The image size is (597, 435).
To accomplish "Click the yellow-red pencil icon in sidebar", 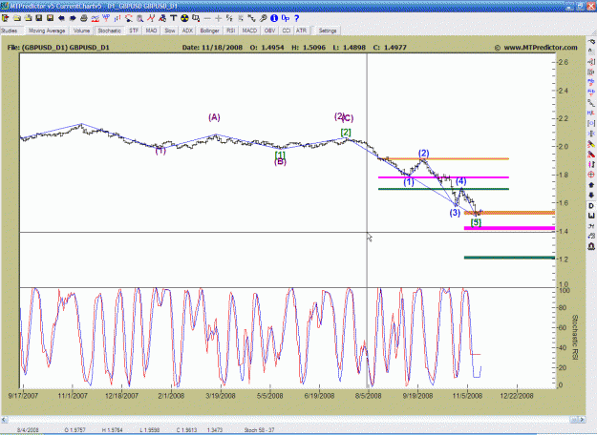I will coord(591,144).
